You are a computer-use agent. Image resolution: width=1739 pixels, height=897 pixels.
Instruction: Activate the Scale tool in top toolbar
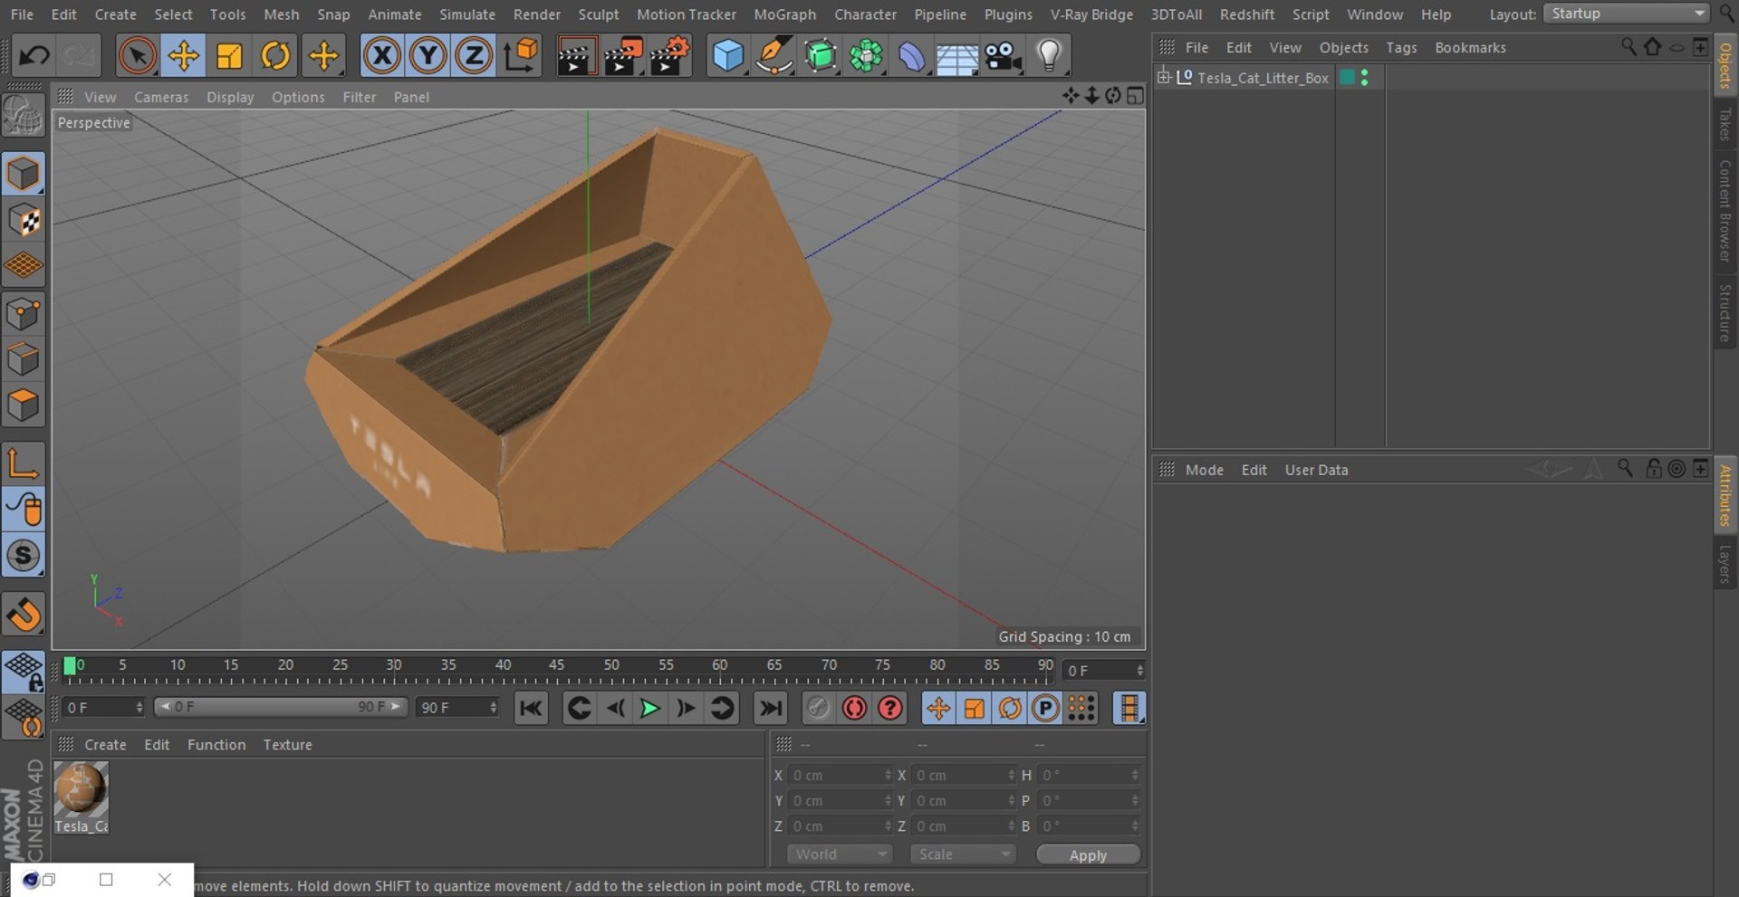click(x=229, y=56)
